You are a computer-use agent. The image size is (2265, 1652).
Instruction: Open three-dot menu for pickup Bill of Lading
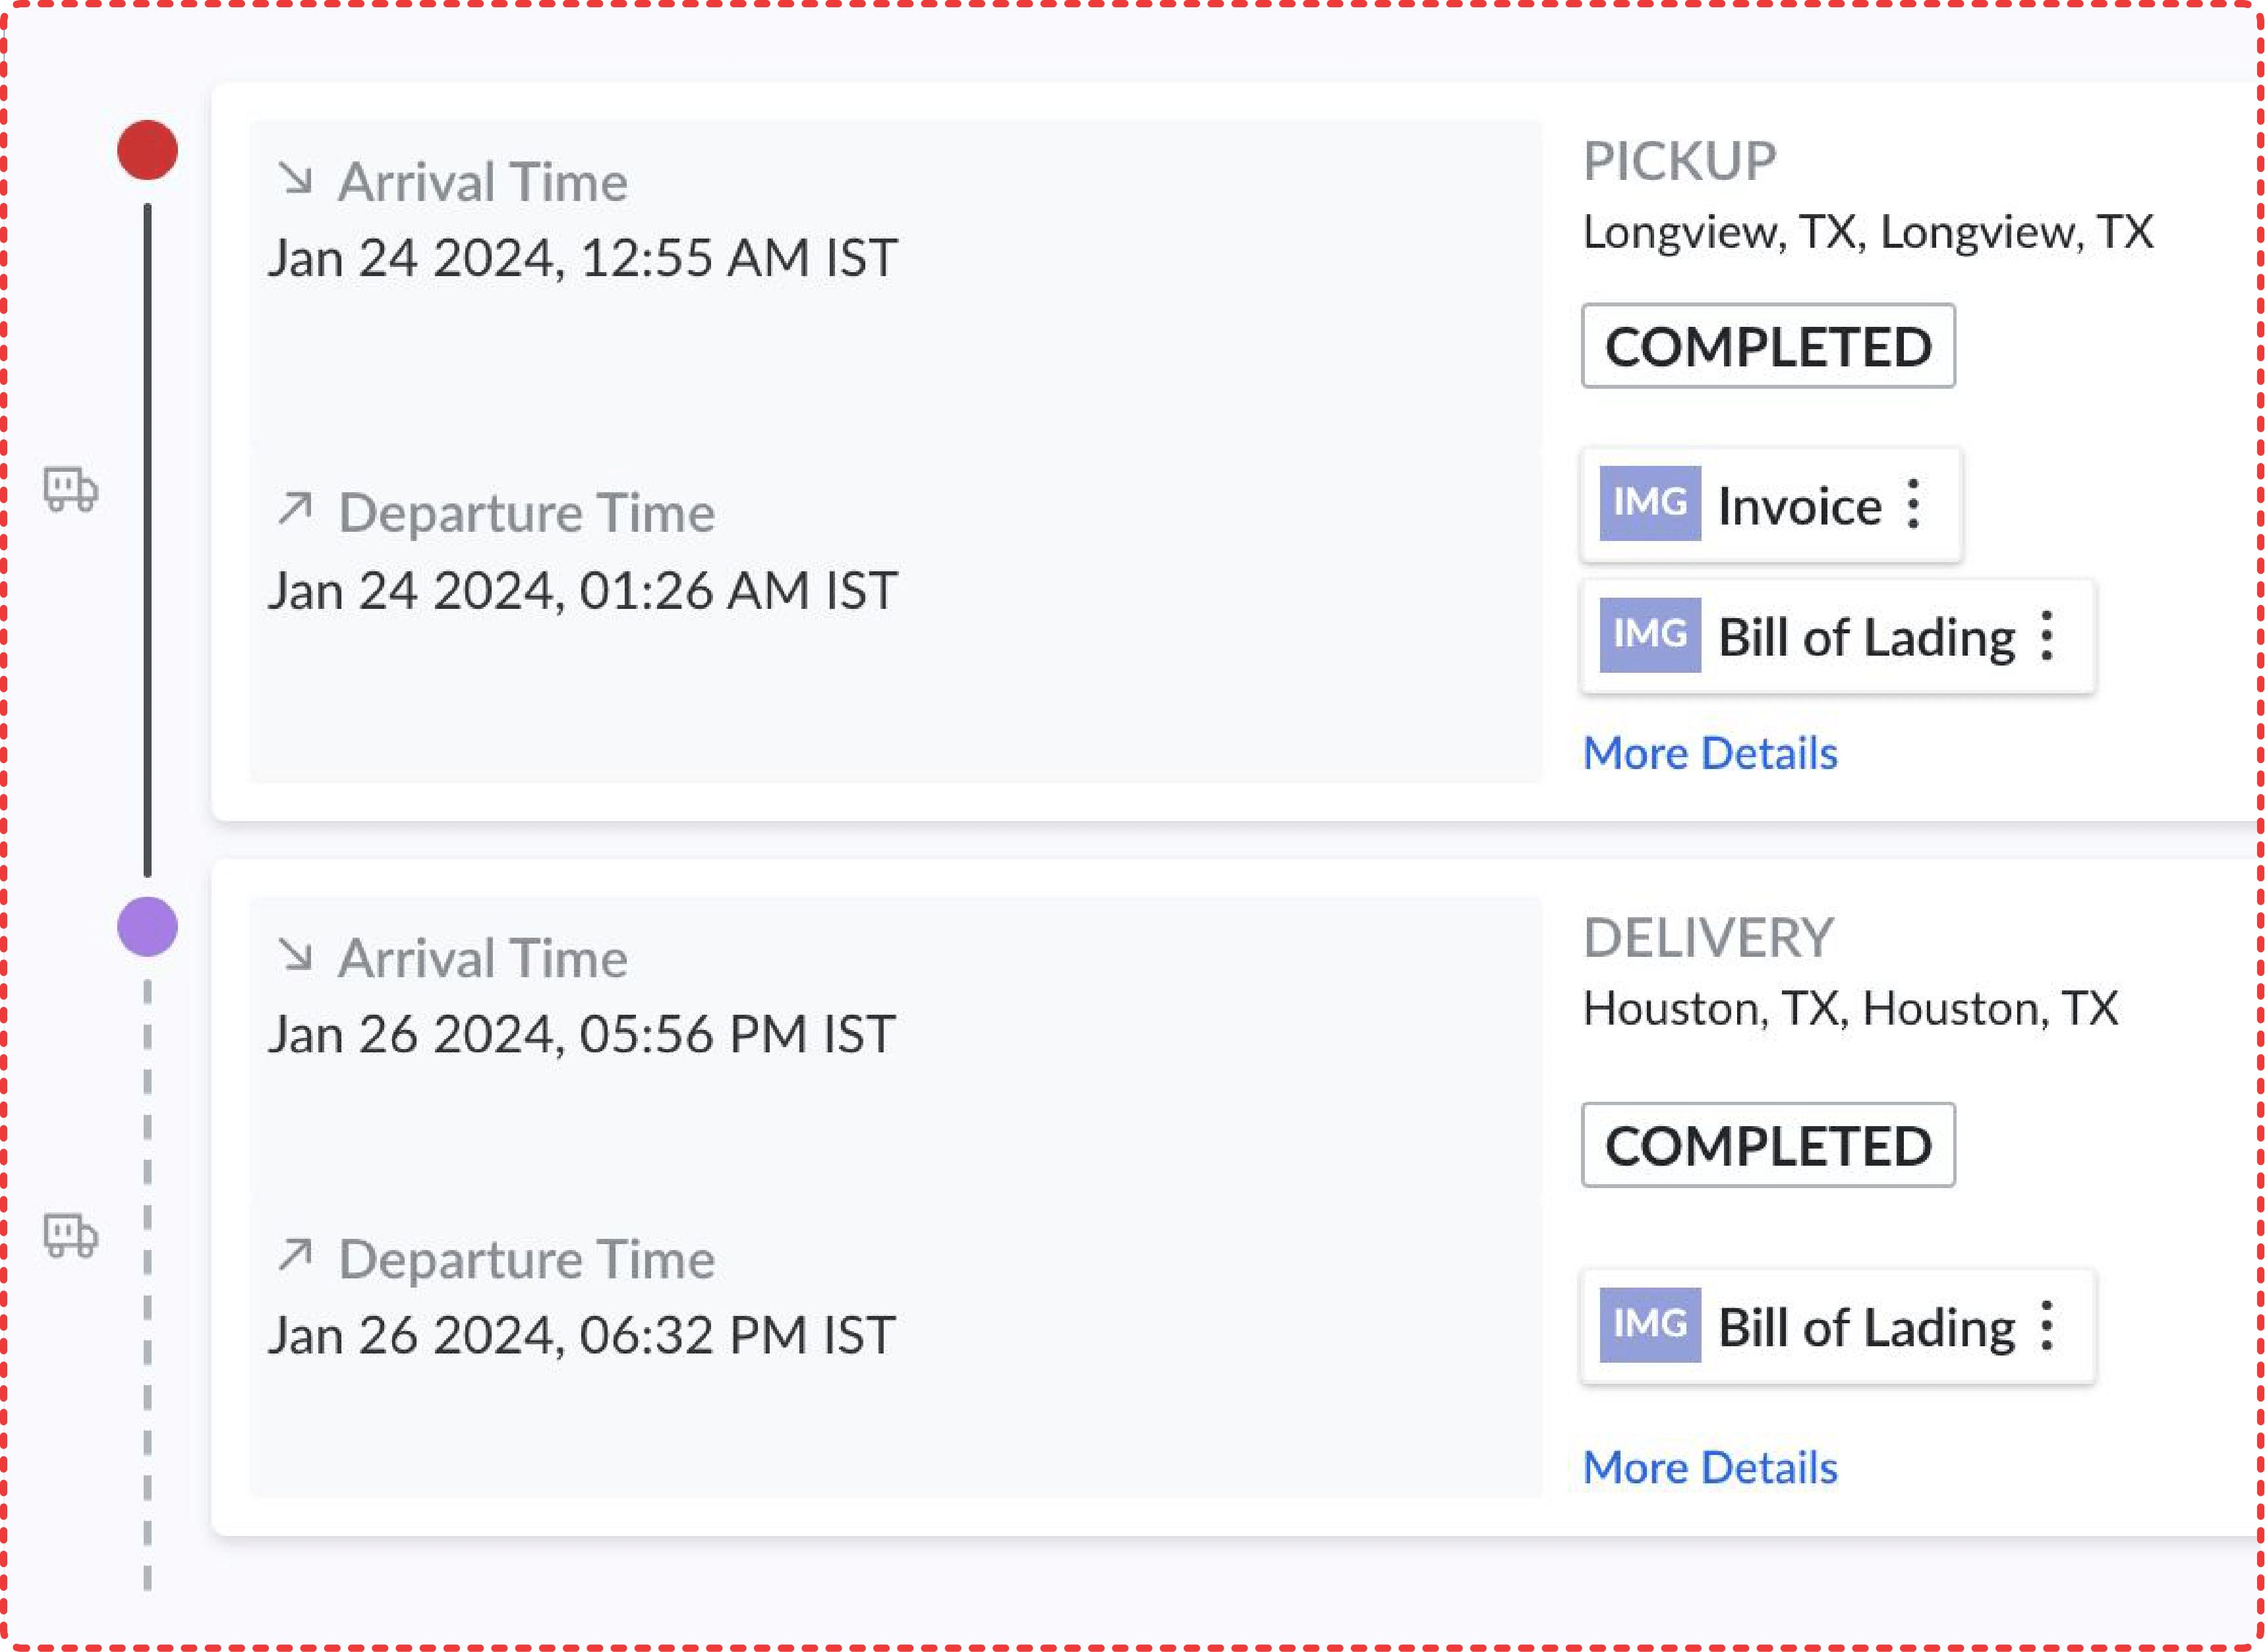pyautogui.click(x=2047, y=636)
